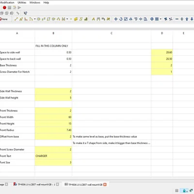Choose the Draft Text tool
The image size is (194, 194).
93,19
